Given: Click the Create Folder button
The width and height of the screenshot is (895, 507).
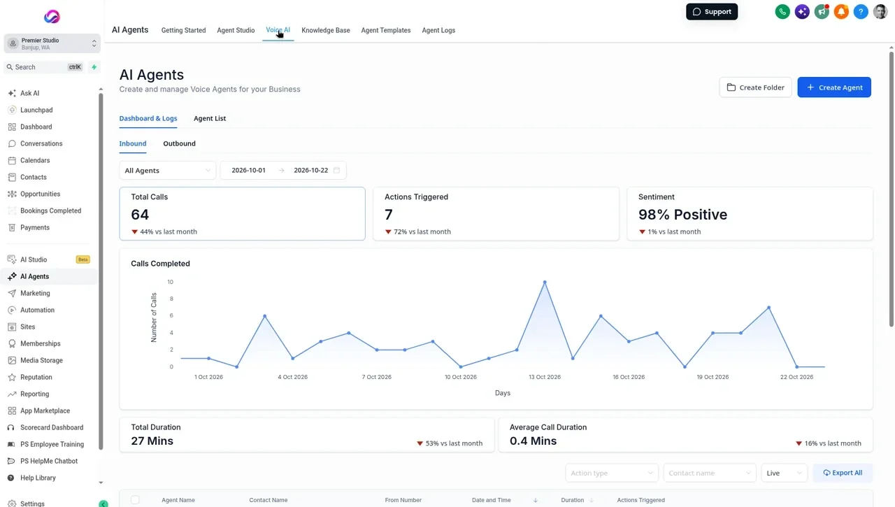Looking at the screenshot, I should coord(755,87).
